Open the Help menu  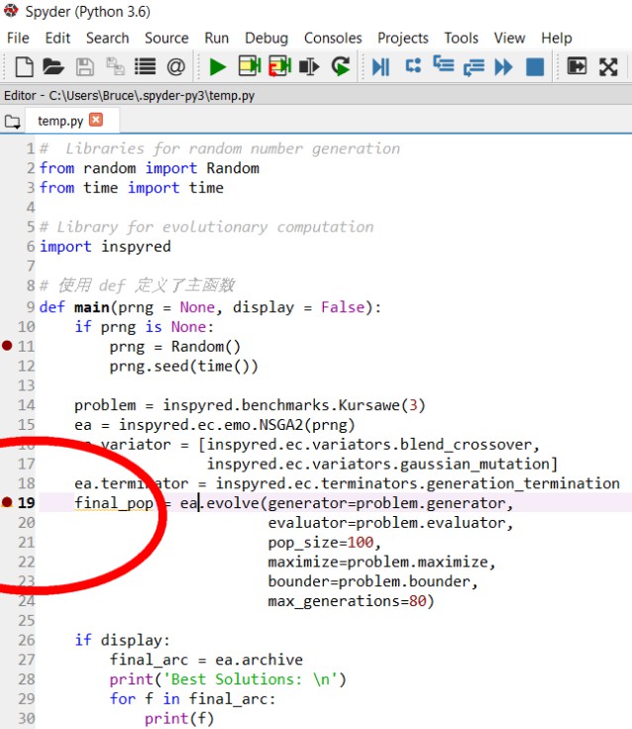click(557, 38)
